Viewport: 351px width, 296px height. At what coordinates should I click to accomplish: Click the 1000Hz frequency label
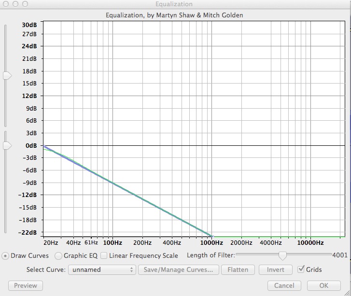211,243
